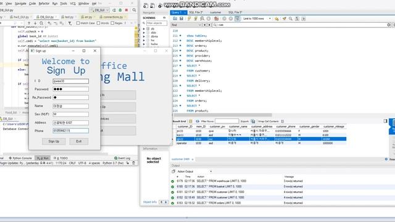Click the Name field in Sign up form
This screenshot has width=395, height=222.
[x=70, y=106]
